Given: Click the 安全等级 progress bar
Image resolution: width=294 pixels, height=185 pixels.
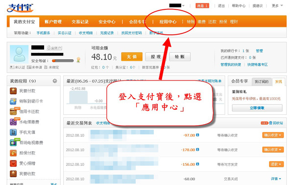Looking at the screenshot, I should point(63,61).
